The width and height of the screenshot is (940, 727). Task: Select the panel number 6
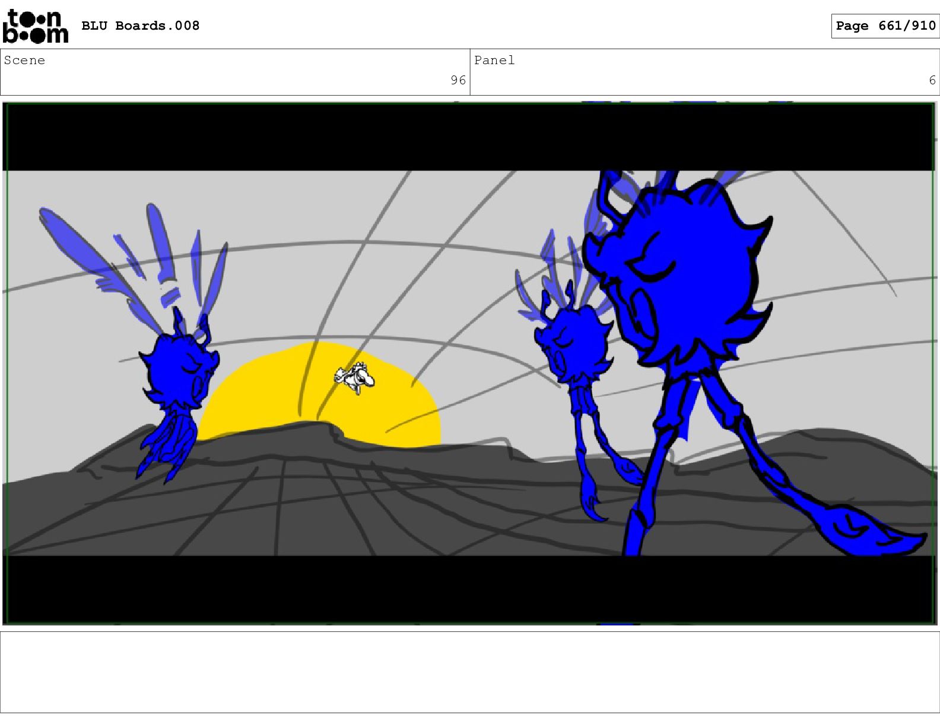click(932, 80)
